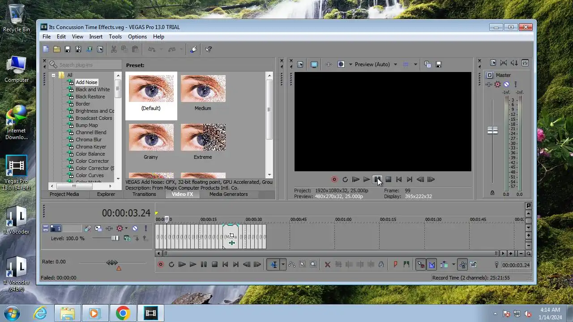Click Preview on External Monitor icon

pos(314,64)
